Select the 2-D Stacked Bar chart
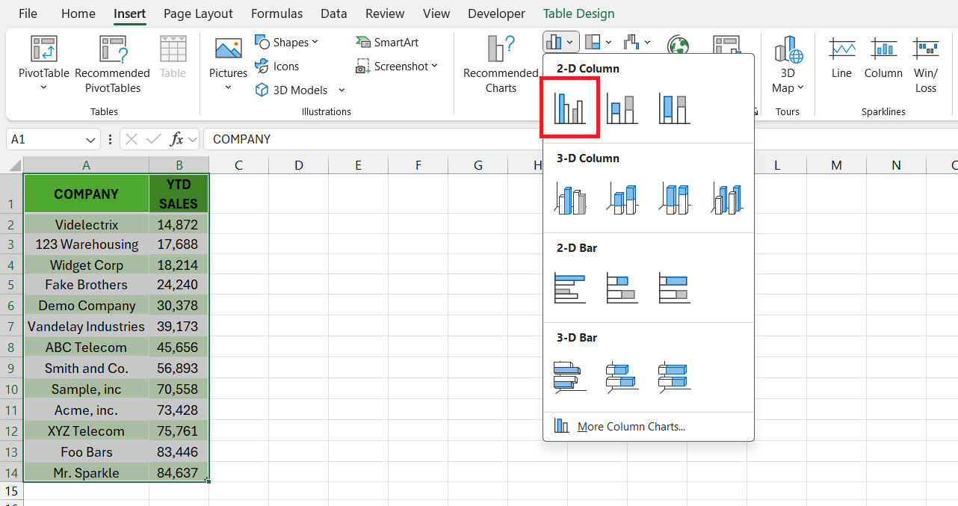 point(622,287)
